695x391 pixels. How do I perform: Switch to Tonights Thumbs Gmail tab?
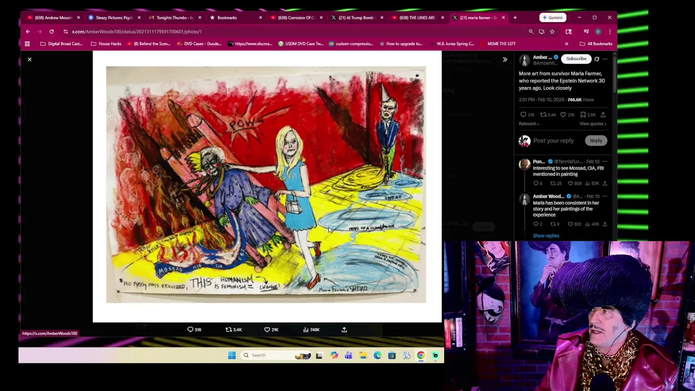[x=174, y=18]
